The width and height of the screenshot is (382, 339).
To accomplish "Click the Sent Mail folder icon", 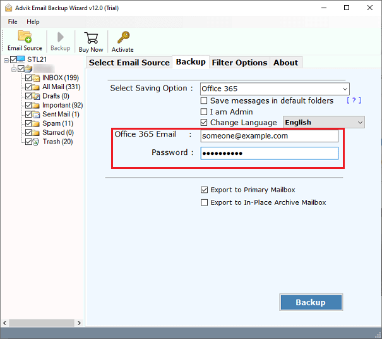I will [36, 114].
